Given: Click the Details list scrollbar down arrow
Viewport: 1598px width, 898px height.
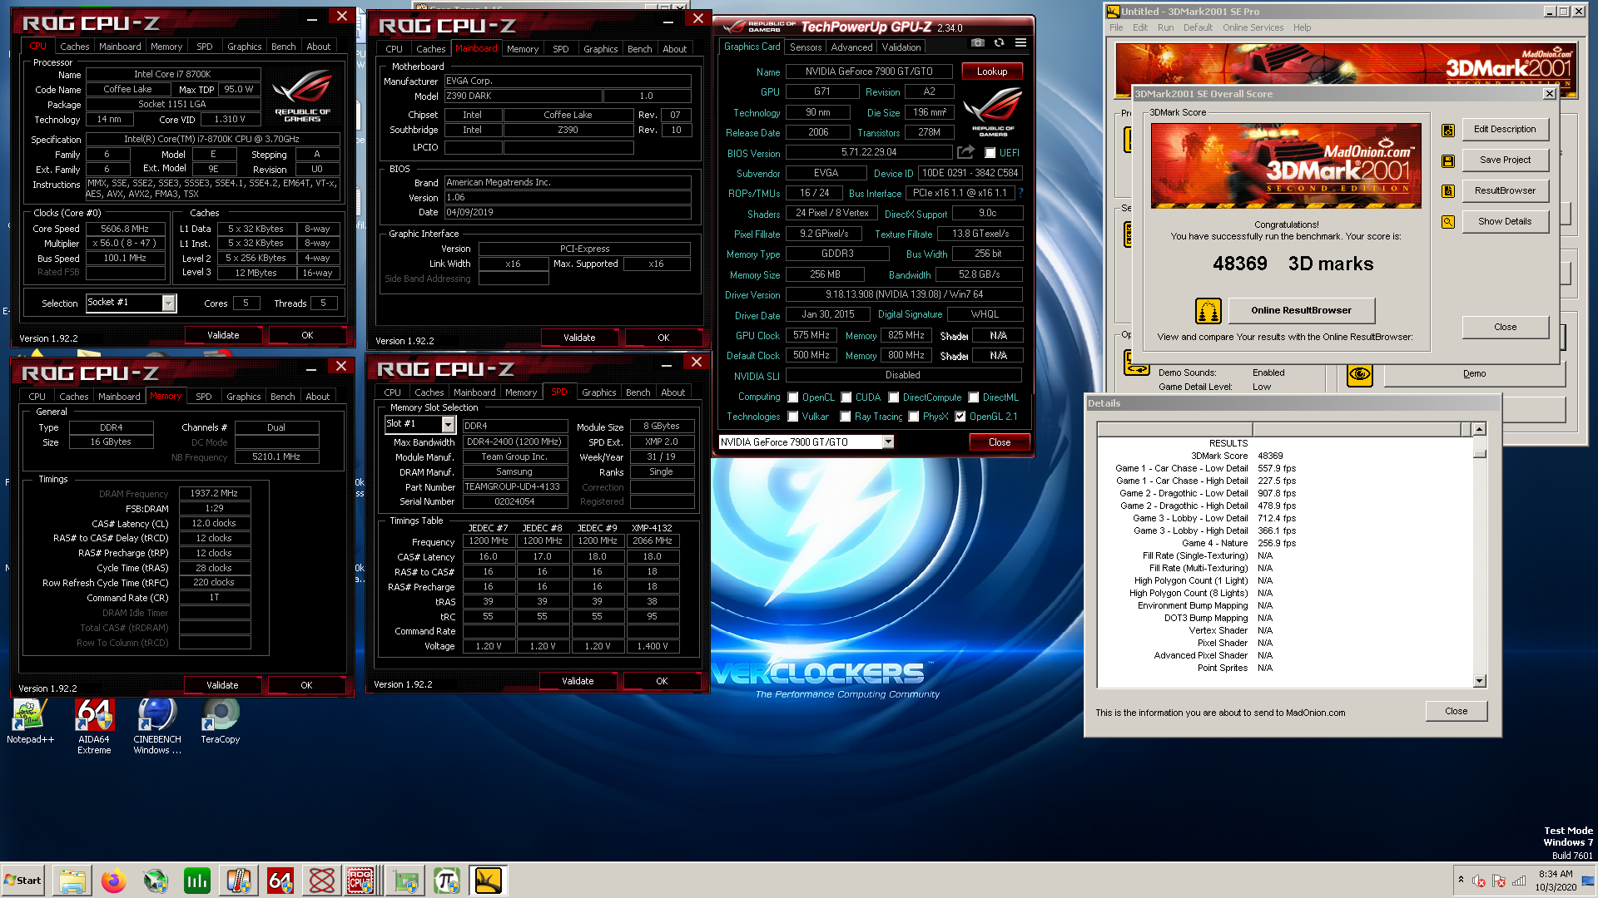Looking at the screenshot, I should click(1479, 681).
